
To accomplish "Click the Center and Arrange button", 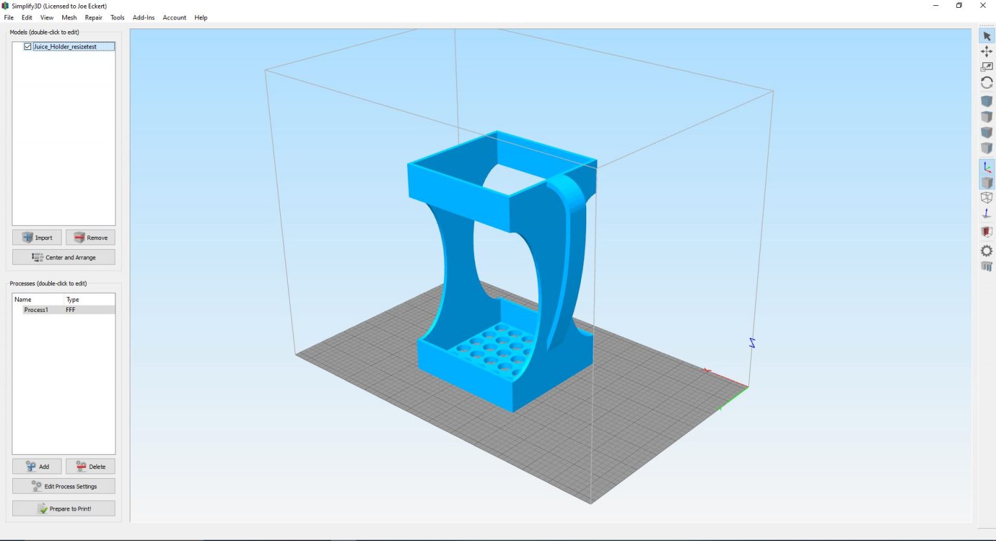I will (x=63, y=257).
